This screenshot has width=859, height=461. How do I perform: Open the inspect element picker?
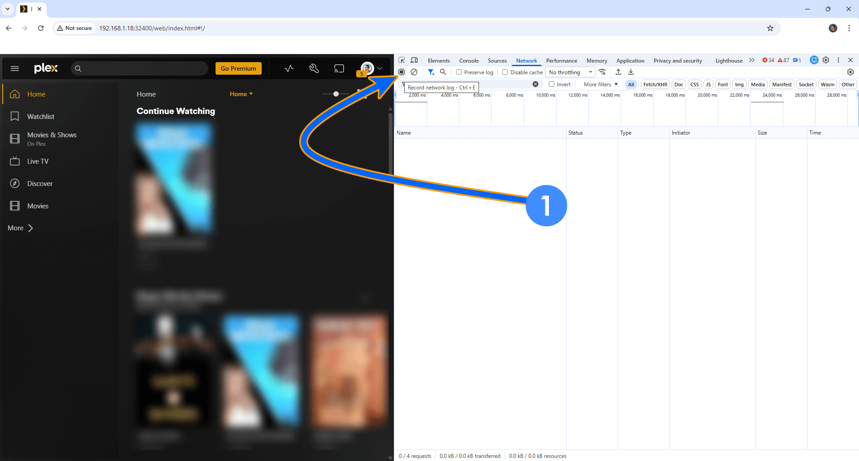click(401, 60)
